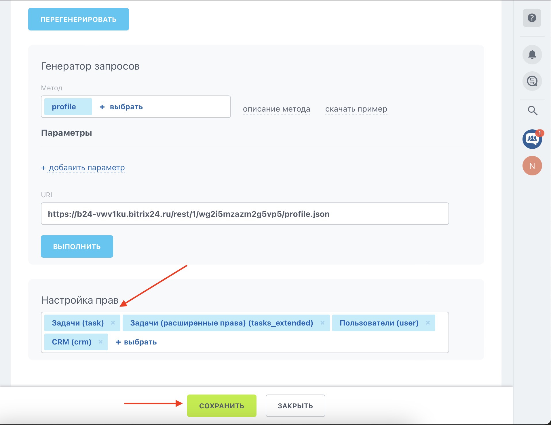This screenshot has height=425, width=551.
Task: Click the ПЕРЕГЕНЕРИРОВАТЬ button
Action: pyautogui.click(x=79, y=19)
